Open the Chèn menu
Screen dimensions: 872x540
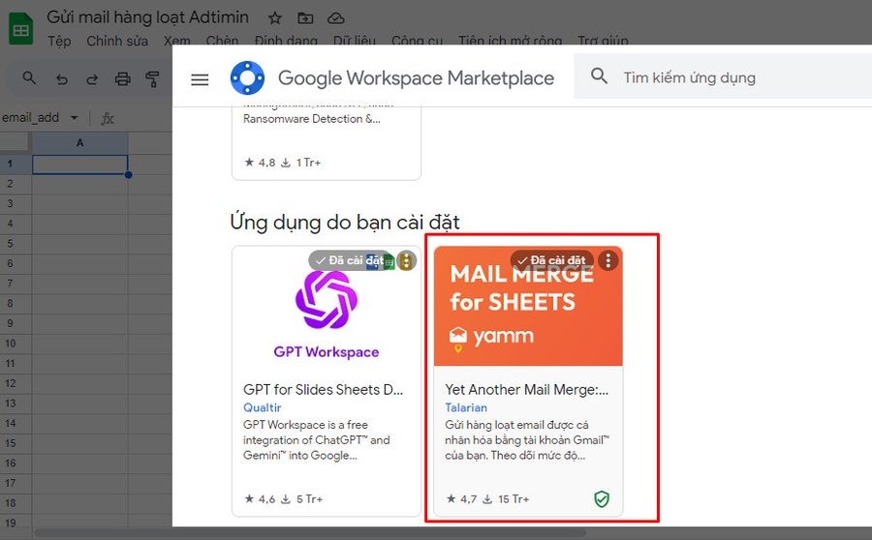(x=222, y=41)
